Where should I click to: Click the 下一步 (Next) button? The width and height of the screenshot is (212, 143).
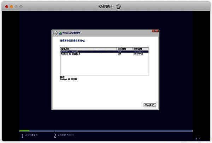[150, 105]
